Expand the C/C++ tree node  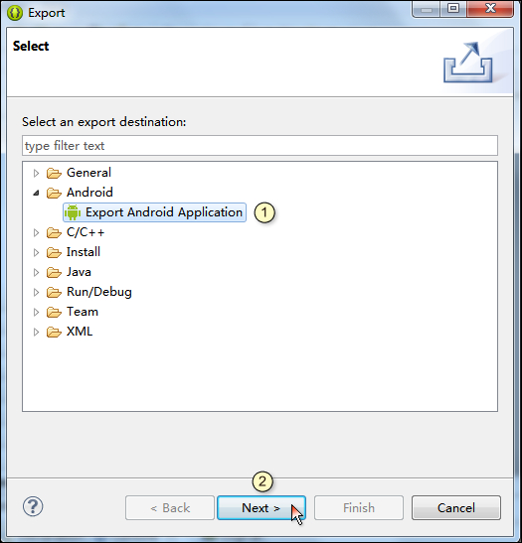click(36, 232)
